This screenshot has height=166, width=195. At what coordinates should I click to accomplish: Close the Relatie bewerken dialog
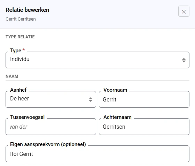[x=184, y=11]
